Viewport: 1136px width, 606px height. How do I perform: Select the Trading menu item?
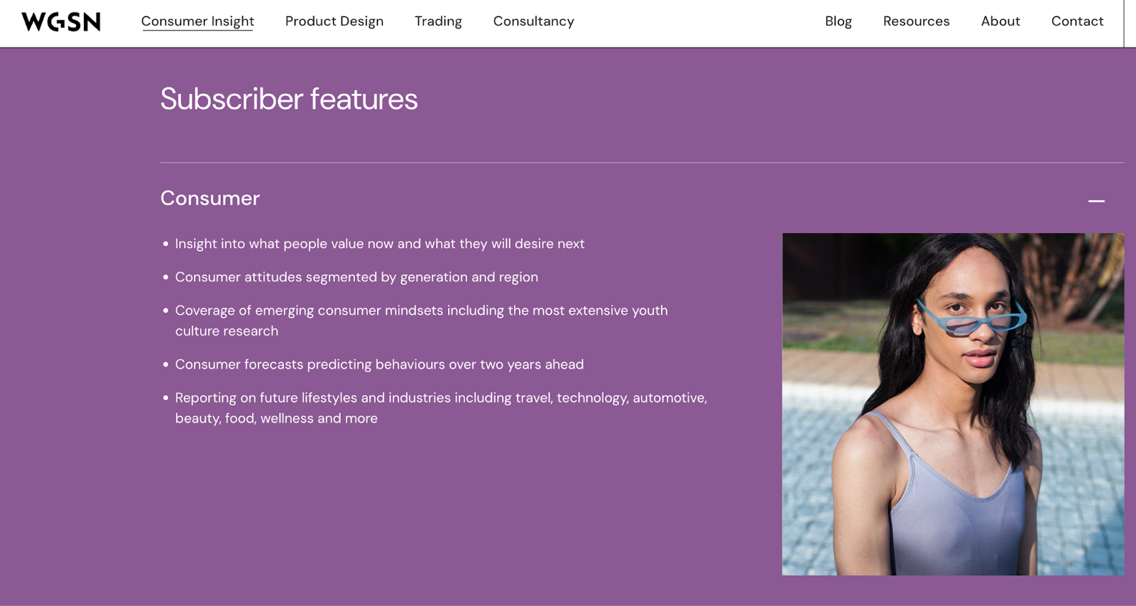[x=437, y=21]
